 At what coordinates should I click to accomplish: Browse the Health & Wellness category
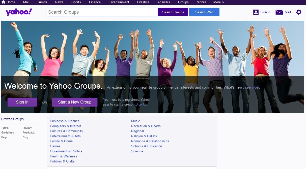coord(64,156)
